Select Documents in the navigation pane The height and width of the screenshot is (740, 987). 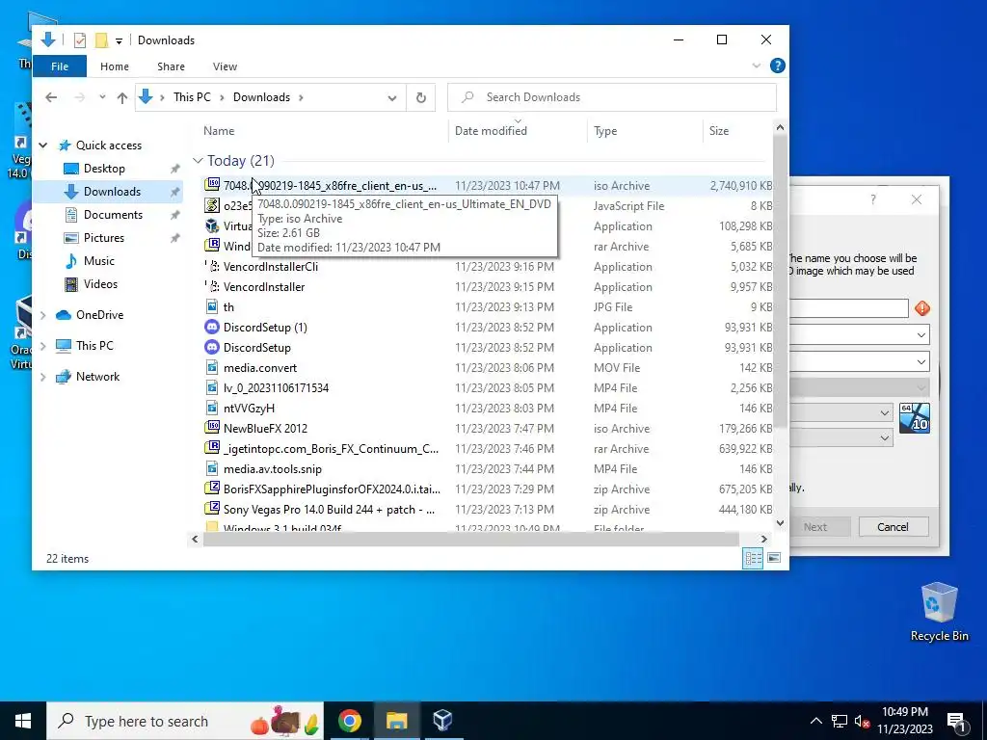[x=113, y=215]
